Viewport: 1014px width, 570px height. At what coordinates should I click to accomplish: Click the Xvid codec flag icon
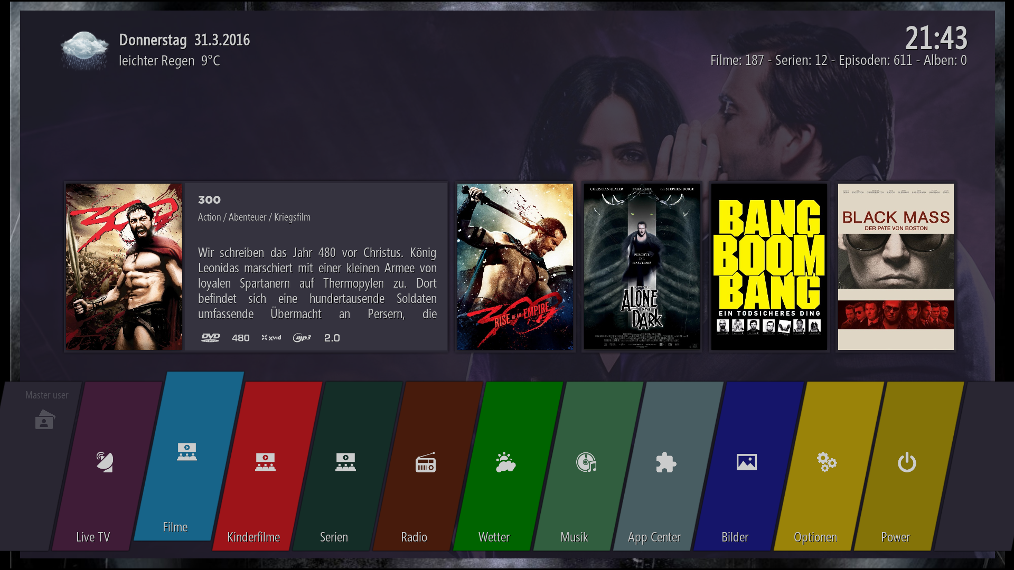pyautogui.click(x=271, y=338)
